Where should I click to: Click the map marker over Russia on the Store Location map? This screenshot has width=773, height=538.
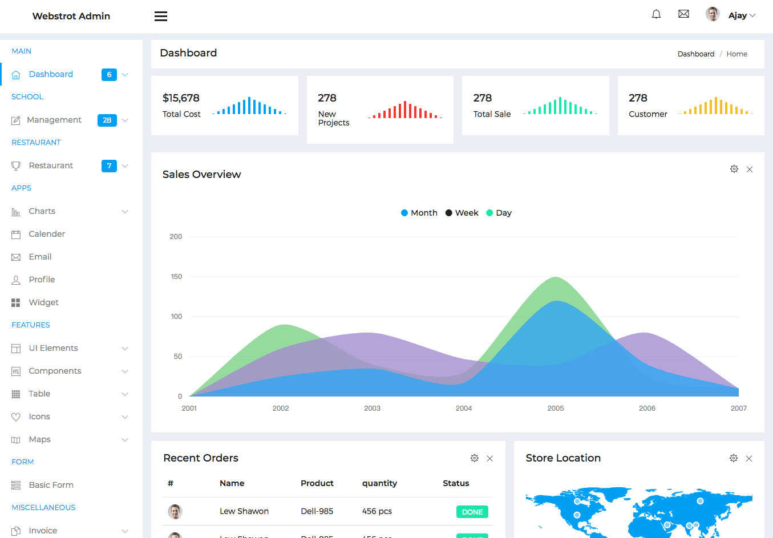(x=700, y=501)
